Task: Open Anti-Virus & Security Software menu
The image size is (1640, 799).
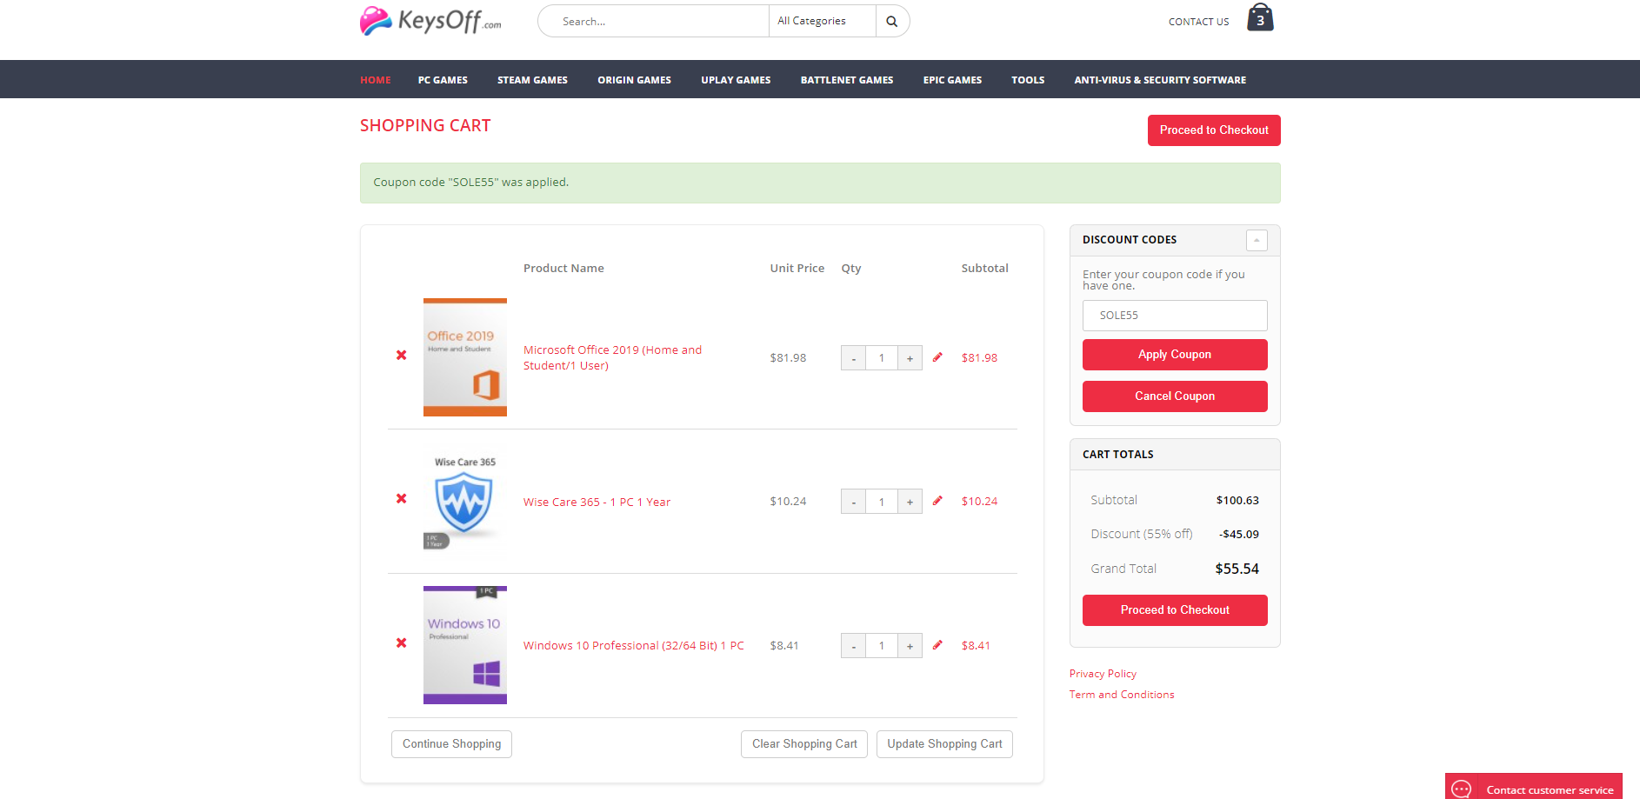Action: [1160, 80]
